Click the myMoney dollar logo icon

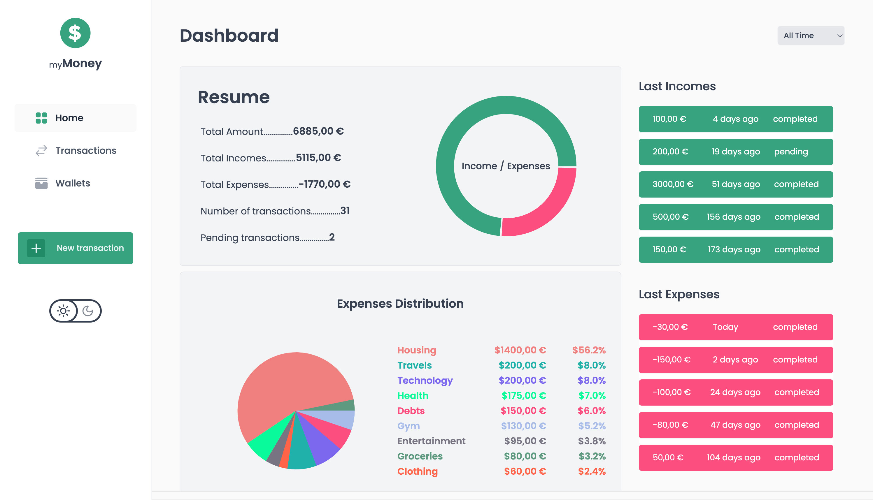(x=75, y=33)
